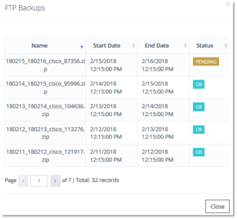The width and height of the screenshot is (237, 219).
Task: Dismiss dialog with the top-right X icon
Action: pyautogui.click(x=228, y=4)
